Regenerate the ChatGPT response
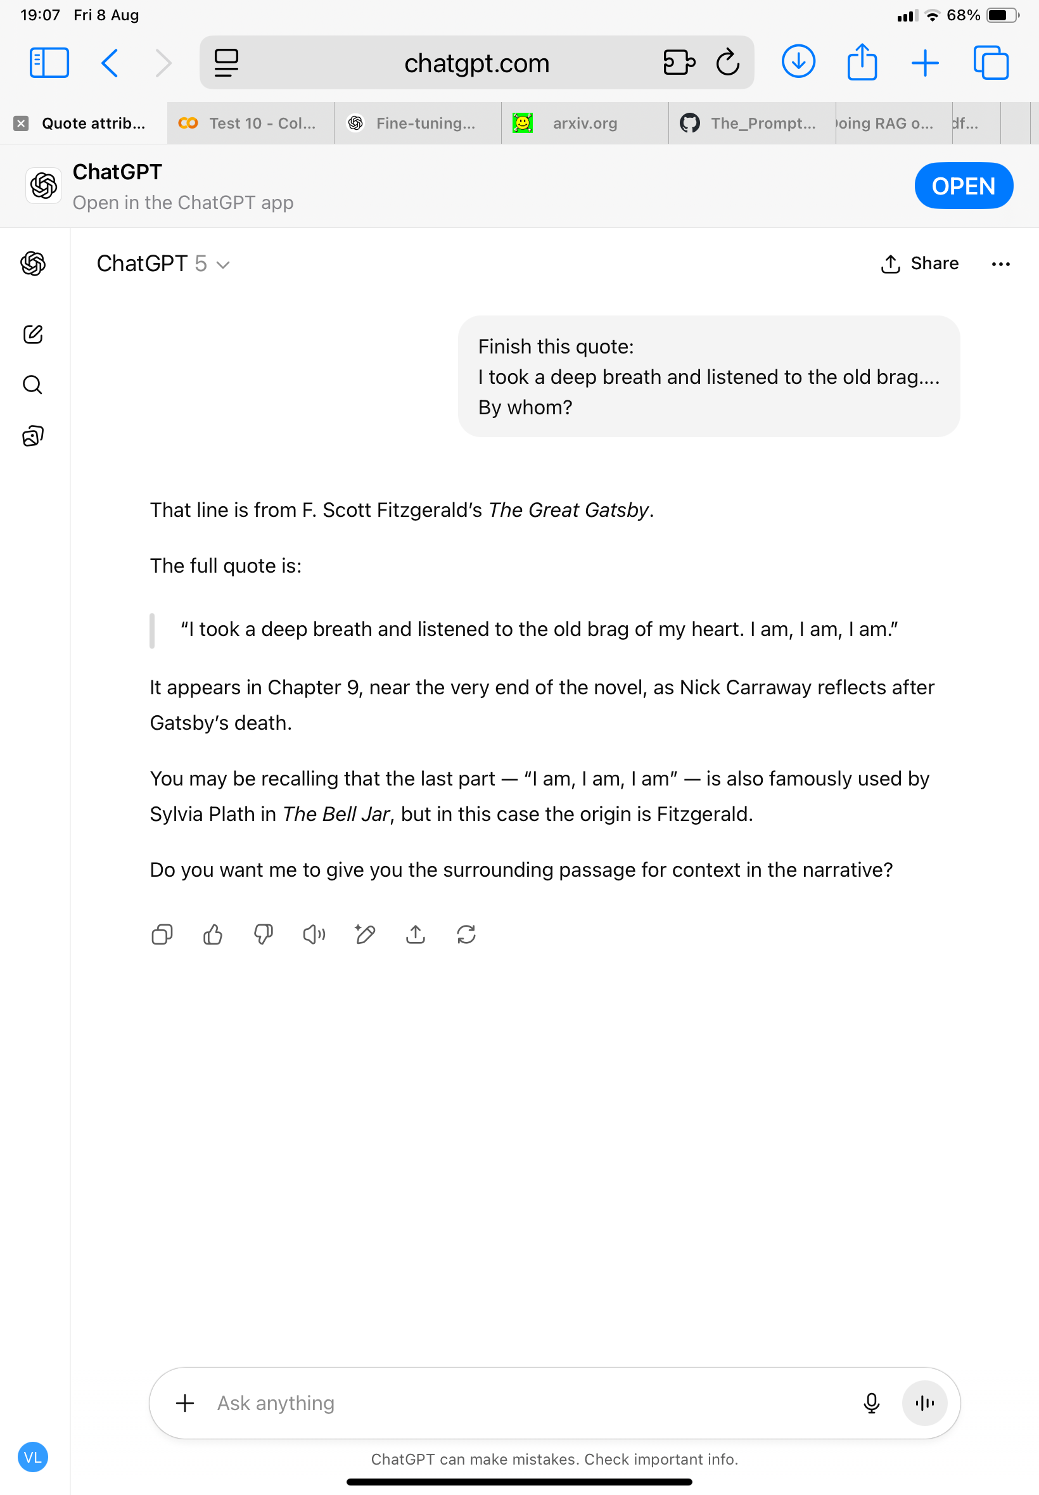Image resolution: width=1039 pixels, height=1495 pixels. [x=466, y=934]
